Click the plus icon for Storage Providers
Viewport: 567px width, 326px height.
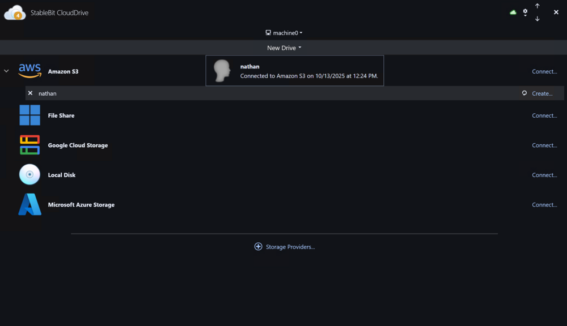coord(258,247)
